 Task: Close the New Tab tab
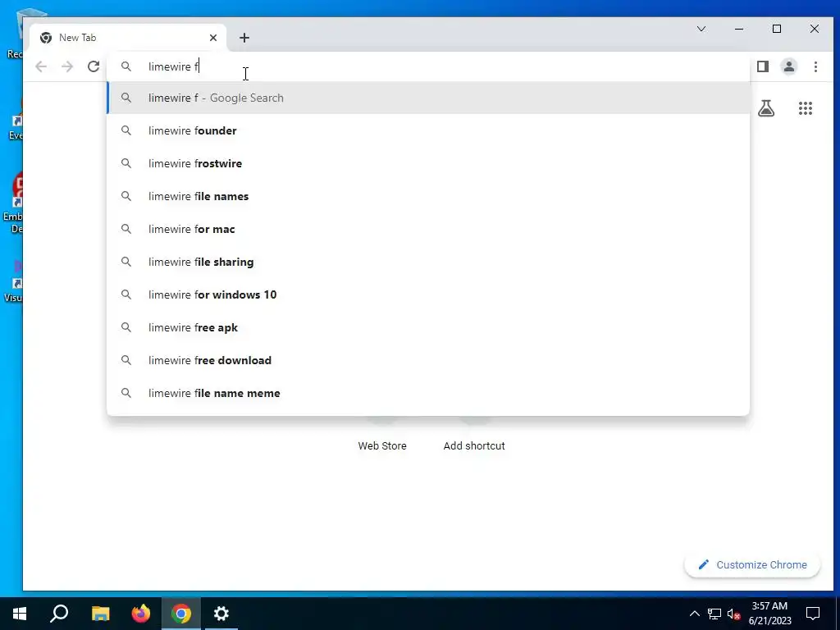coord(213,38)
